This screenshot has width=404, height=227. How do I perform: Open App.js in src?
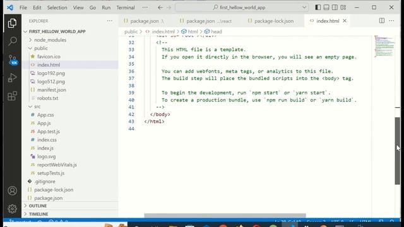point(44,123)
